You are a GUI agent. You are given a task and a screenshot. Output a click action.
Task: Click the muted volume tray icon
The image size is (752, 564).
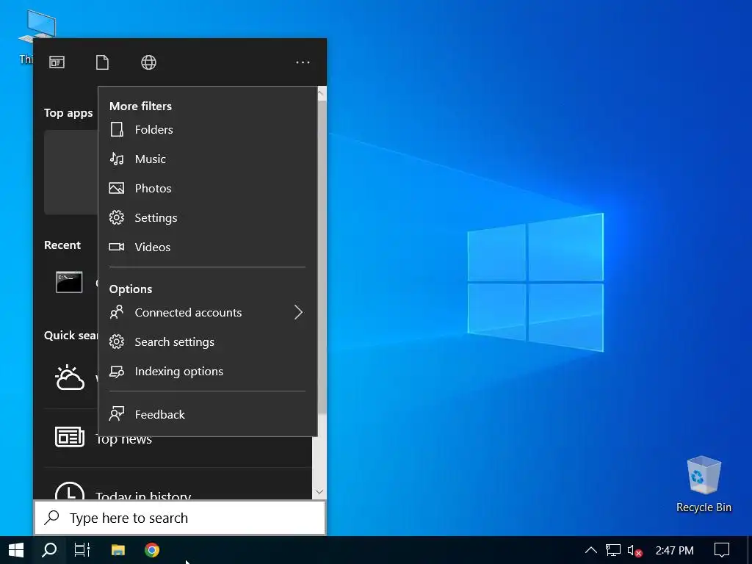click(x=634, y=551)
